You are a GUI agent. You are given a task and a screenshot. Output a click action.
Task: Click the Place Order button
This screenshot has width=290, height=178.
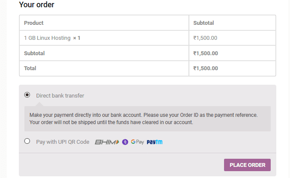tap(247, 165)
